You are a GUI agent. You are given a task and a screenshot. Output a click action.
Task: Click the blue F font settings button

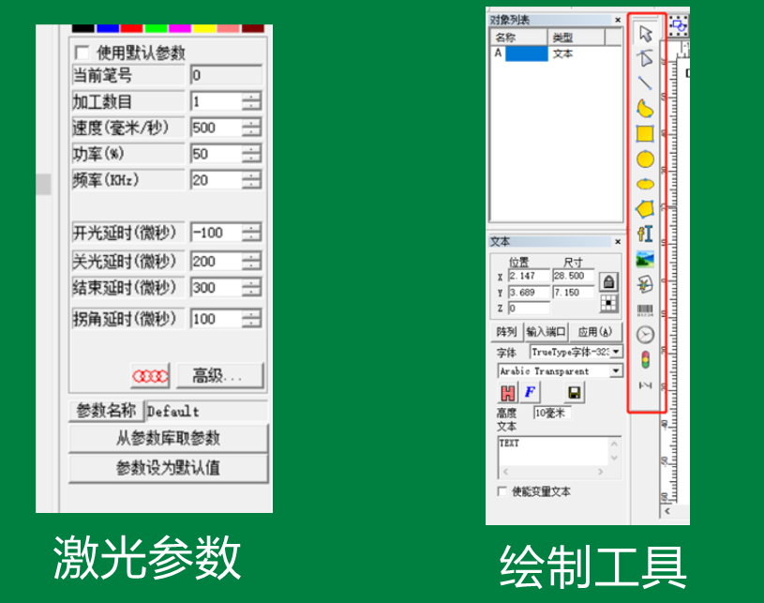point(530,392)
